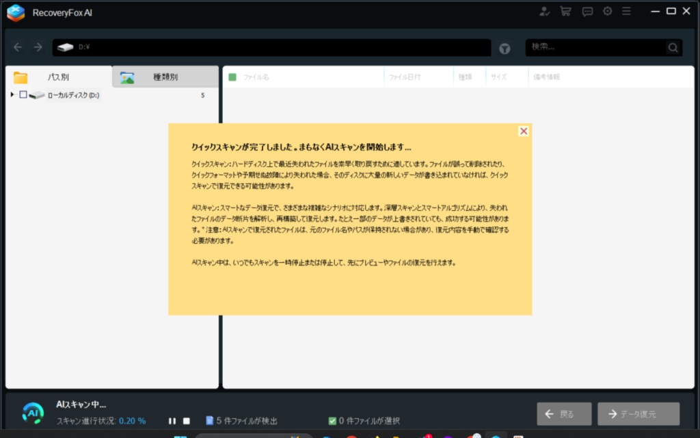
Task: Click the 検索 search input field
Action: (x=595, y=47)
